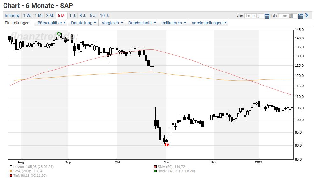The image size is (315, 179).
Task: Click 'SMA (200): 118,34' legend text
Action: click(28, 171)
